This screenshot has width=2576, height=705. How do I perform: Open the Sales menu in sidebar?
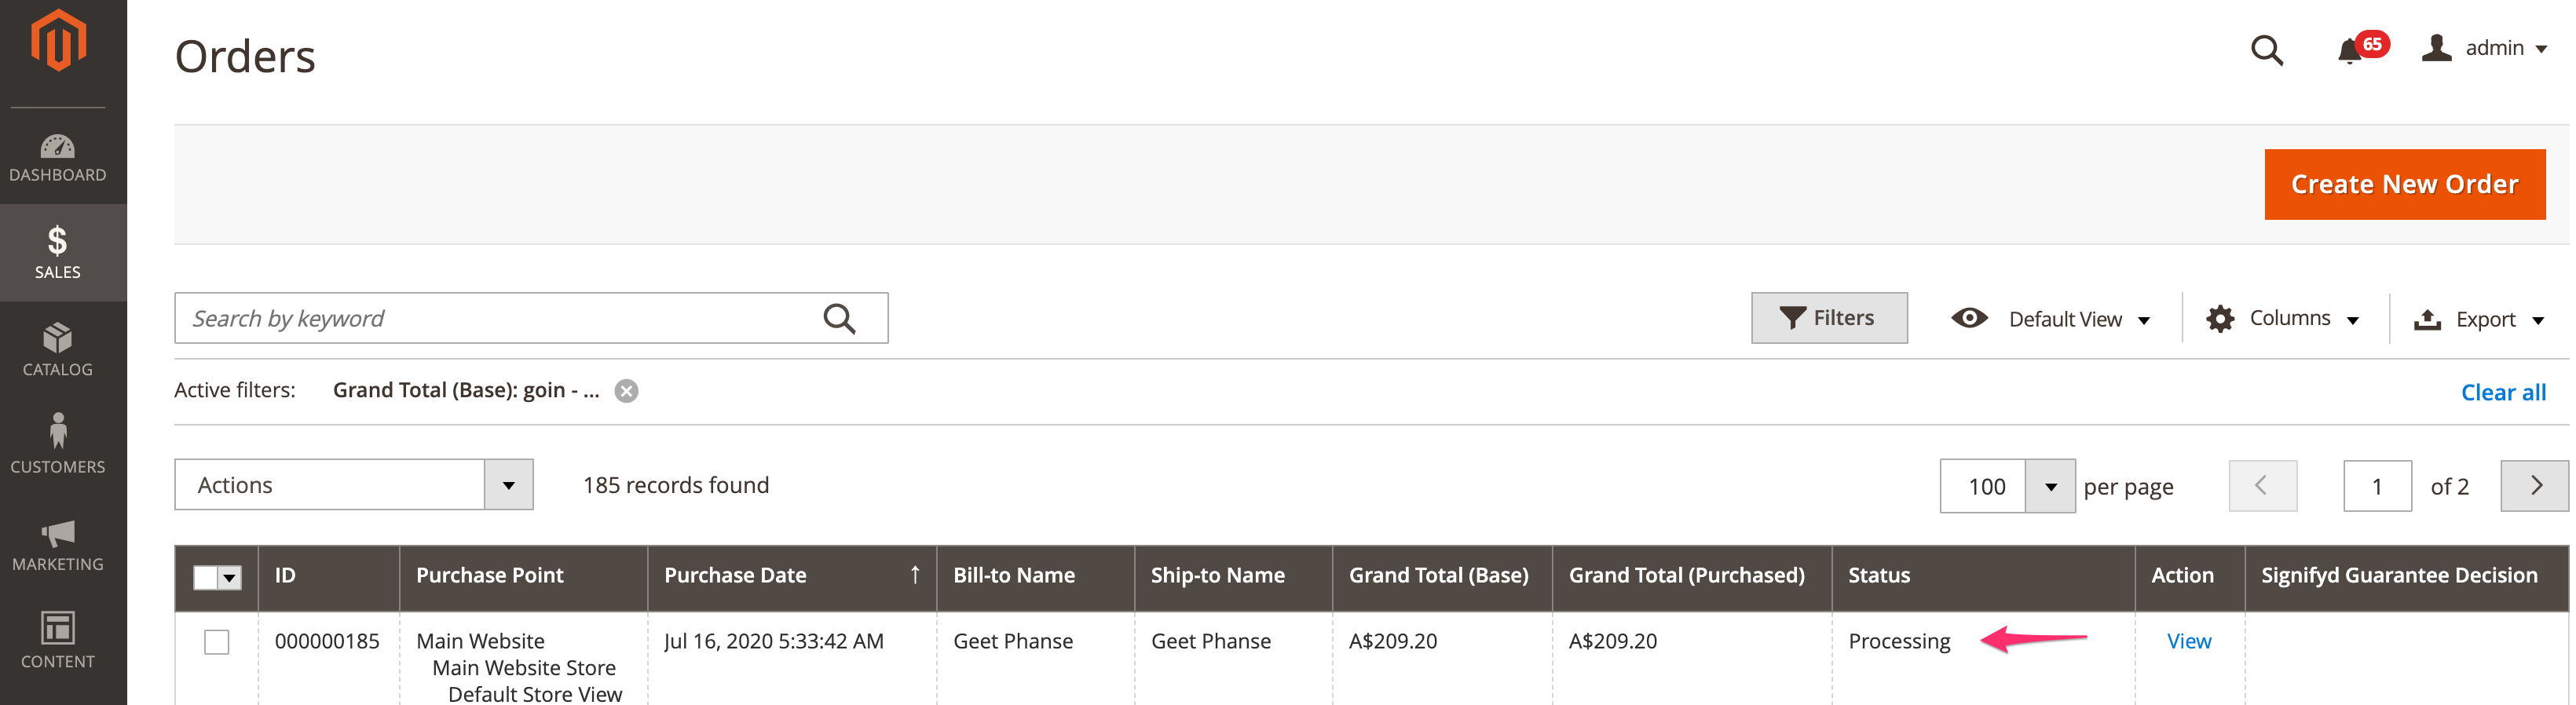(x=58, y=253)
